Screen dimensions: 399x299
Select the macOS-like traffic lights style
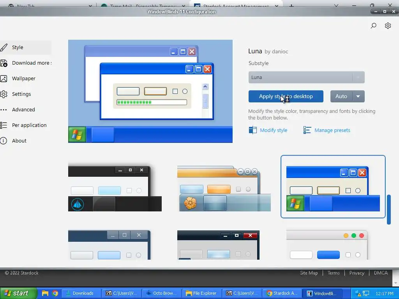327,245
